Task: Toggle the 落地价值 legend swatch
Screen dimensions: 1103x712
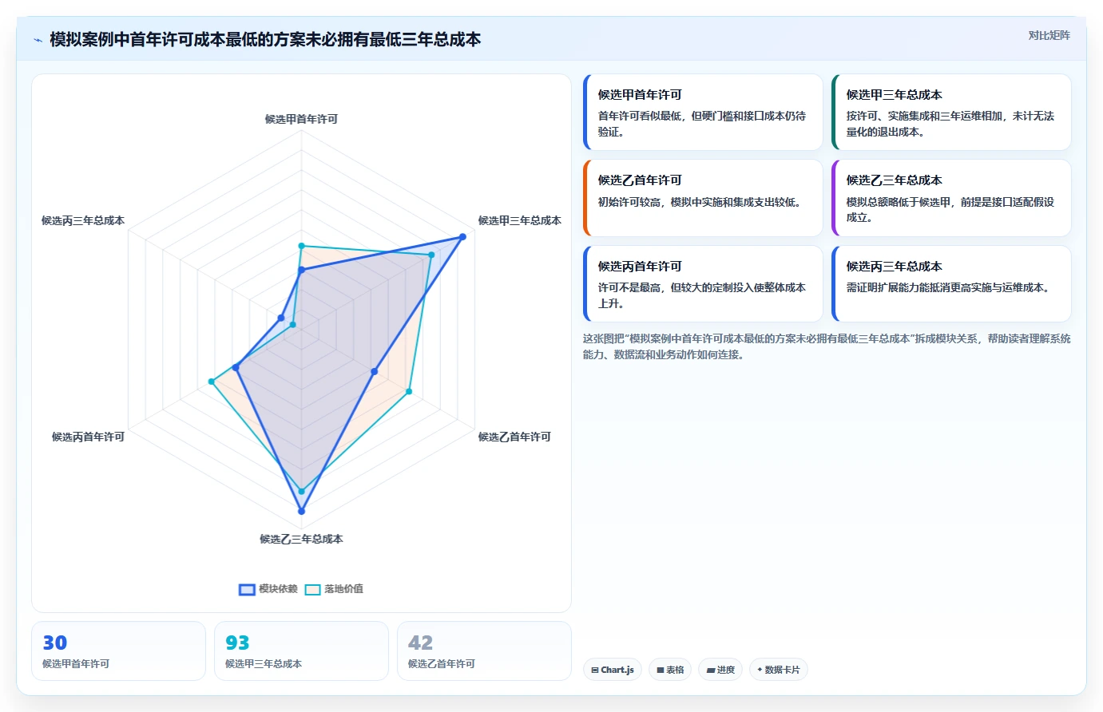Action: [312, 589]
